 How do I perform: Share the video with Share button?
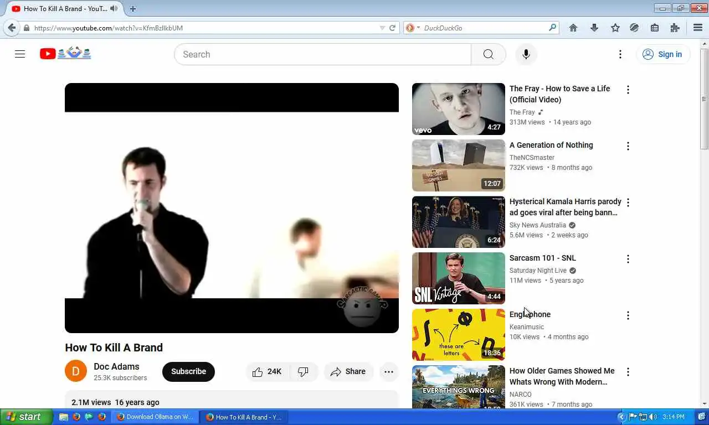(348, 372)
